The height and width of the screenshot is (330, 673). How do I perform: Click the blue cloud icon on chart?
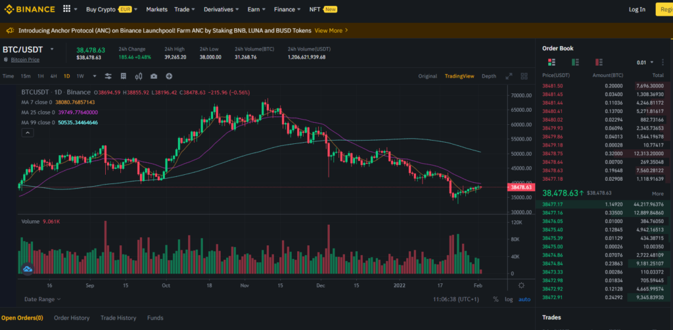pyautogui.click(x=28, y=269)
